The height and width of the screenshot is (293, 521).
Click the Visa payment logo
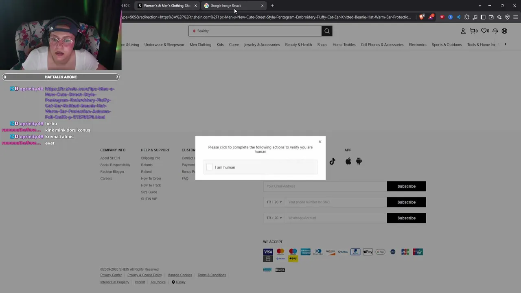268,252
